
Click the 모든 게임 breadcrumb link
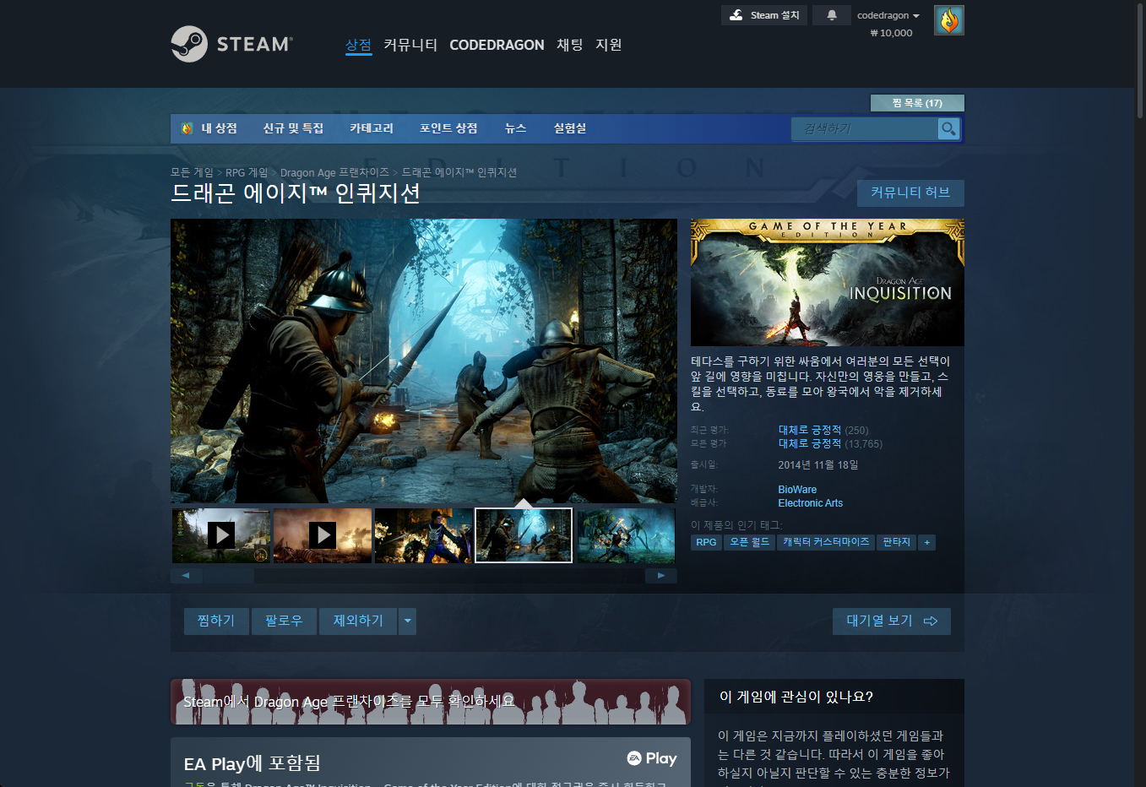[x=192, y=172]
